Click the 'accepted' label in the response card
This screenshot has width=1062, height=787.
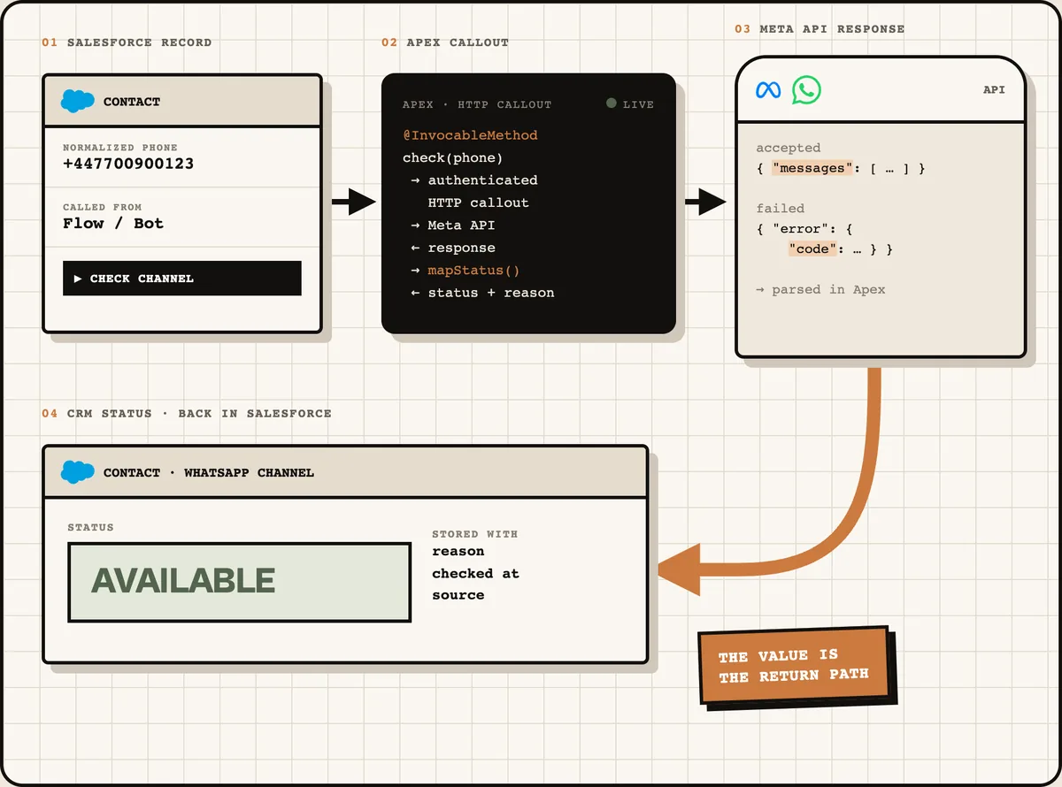(789, 148)
